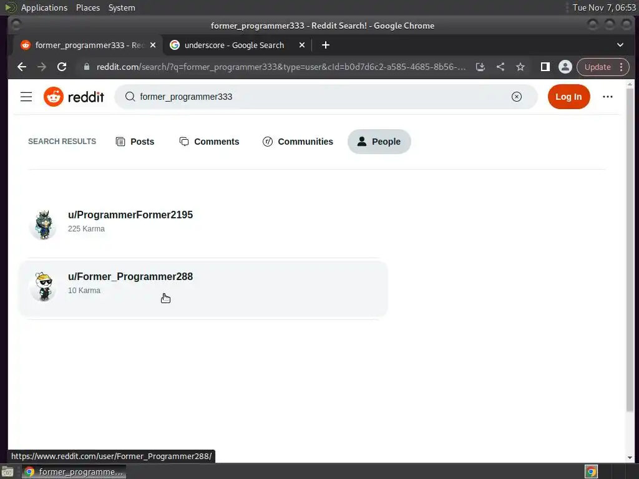The height and width of the screenshot is (479, 639).
Task: Open the three-dot menu beside Log In
Action: coord(607,97)
